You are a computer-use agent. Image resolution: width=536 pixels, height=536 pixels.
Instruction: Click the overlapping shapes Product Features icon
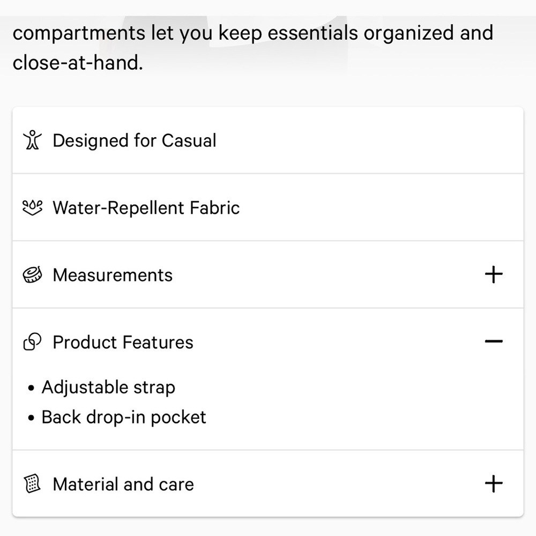click(32, 342)
